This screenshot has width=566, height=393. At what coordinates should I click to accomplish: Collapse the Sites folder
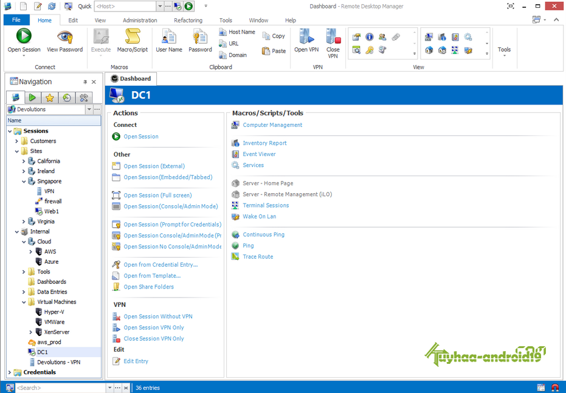point(16,151)
